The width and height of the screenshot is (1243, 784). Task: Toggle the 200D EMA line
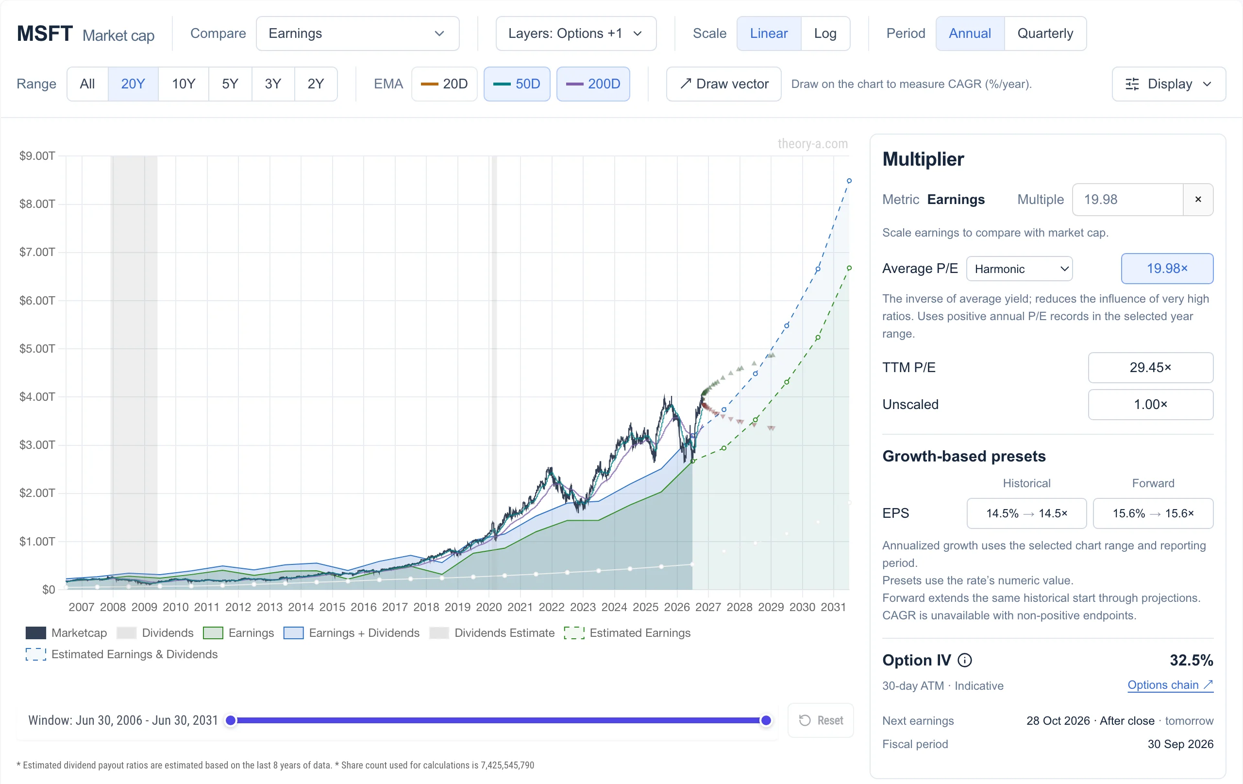(x=592, y=84)
